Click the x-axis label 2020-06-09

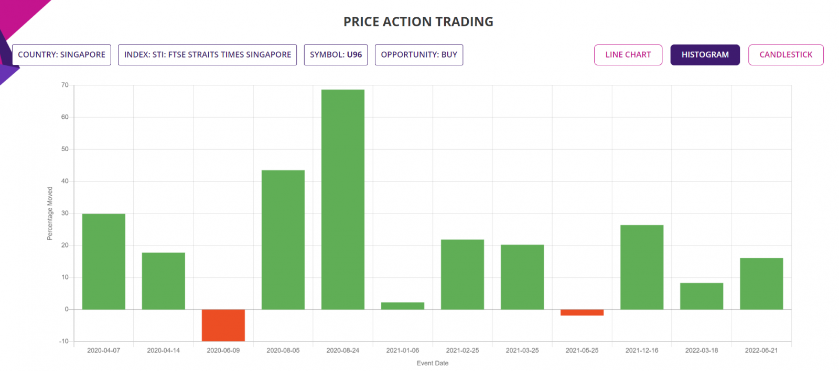(223, 351)
